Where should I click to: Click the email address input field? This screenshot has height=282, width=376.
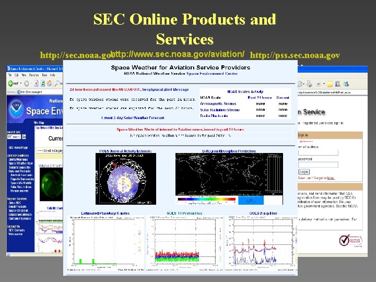coord(318,152)
